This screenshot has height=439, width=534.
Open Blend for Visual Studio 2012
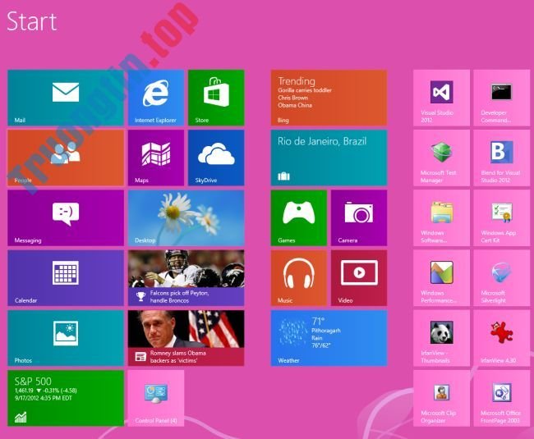501,158
